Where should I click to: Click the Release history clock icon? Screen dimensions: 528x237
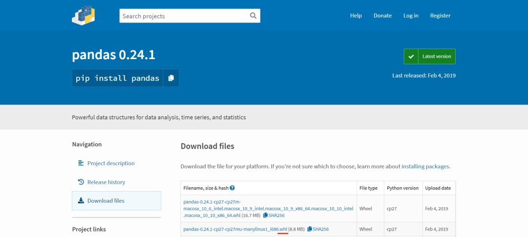click(81, 182)
